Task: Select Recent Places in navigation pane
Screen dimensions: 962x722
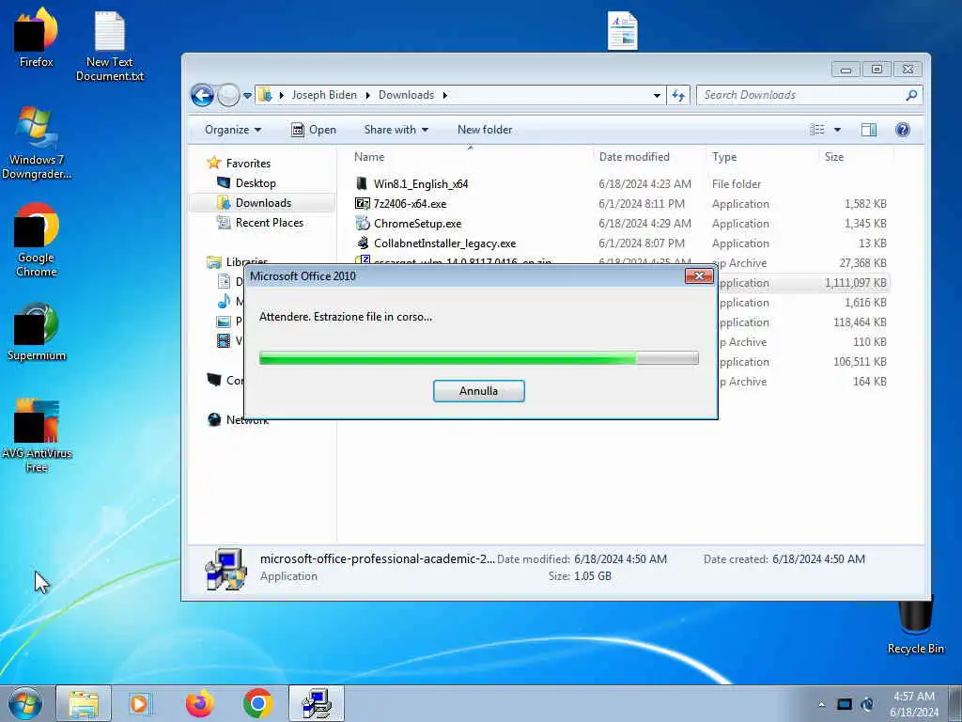Action: tap(269, 223)
